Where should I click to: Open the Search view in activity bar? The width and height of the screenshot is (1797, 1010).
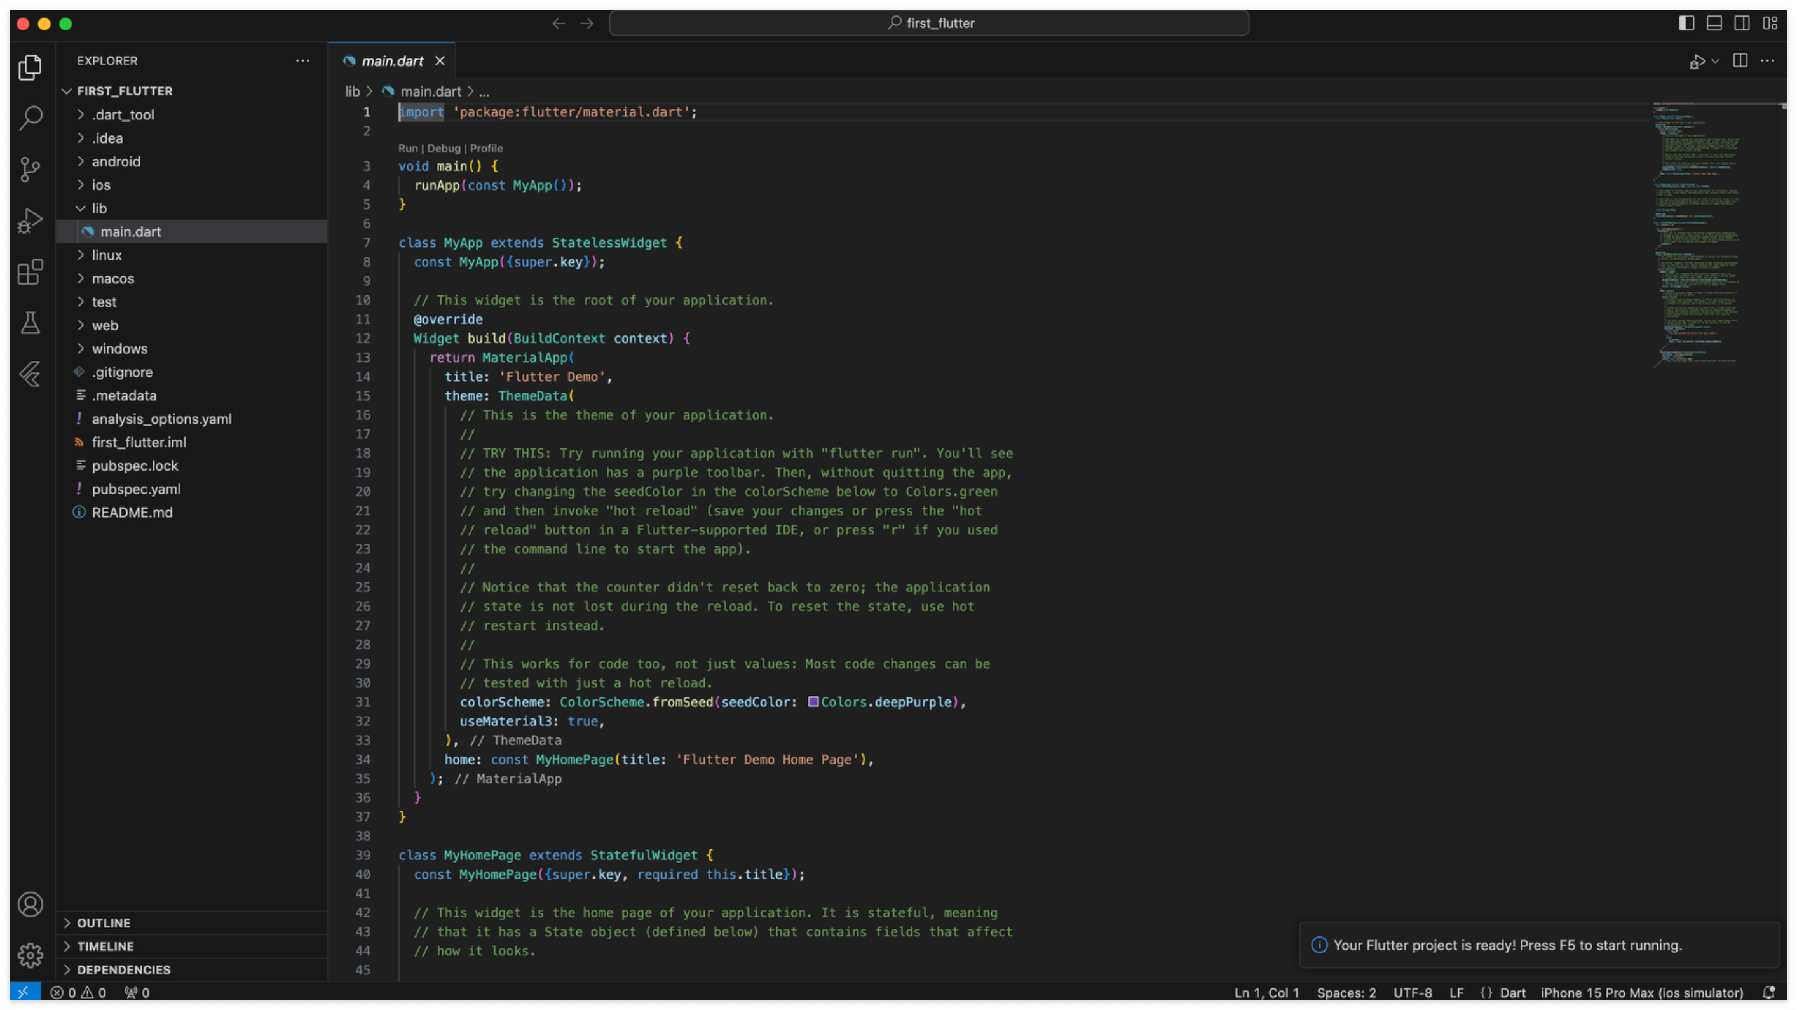30,117
